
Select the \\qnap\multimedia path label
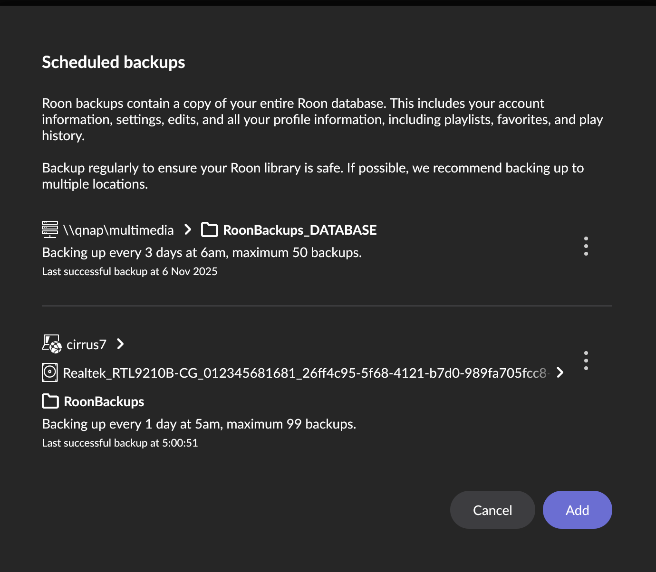click(118, 230)
